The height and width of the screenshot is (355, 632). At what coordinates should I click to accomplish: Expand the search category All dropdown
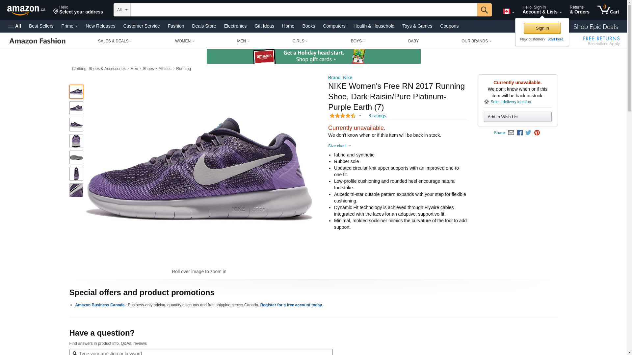[122, 10]
